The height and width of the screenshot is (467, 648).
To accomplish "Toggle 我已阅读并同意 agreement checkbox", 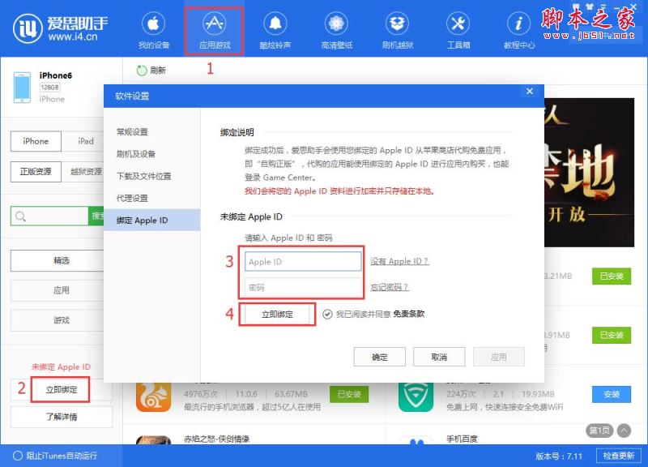I will [x=327, y=314].
